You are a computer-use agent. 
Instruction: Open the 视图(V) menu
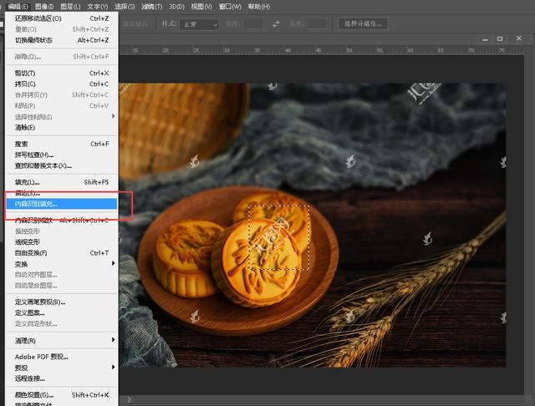click(x=201, y=7)
